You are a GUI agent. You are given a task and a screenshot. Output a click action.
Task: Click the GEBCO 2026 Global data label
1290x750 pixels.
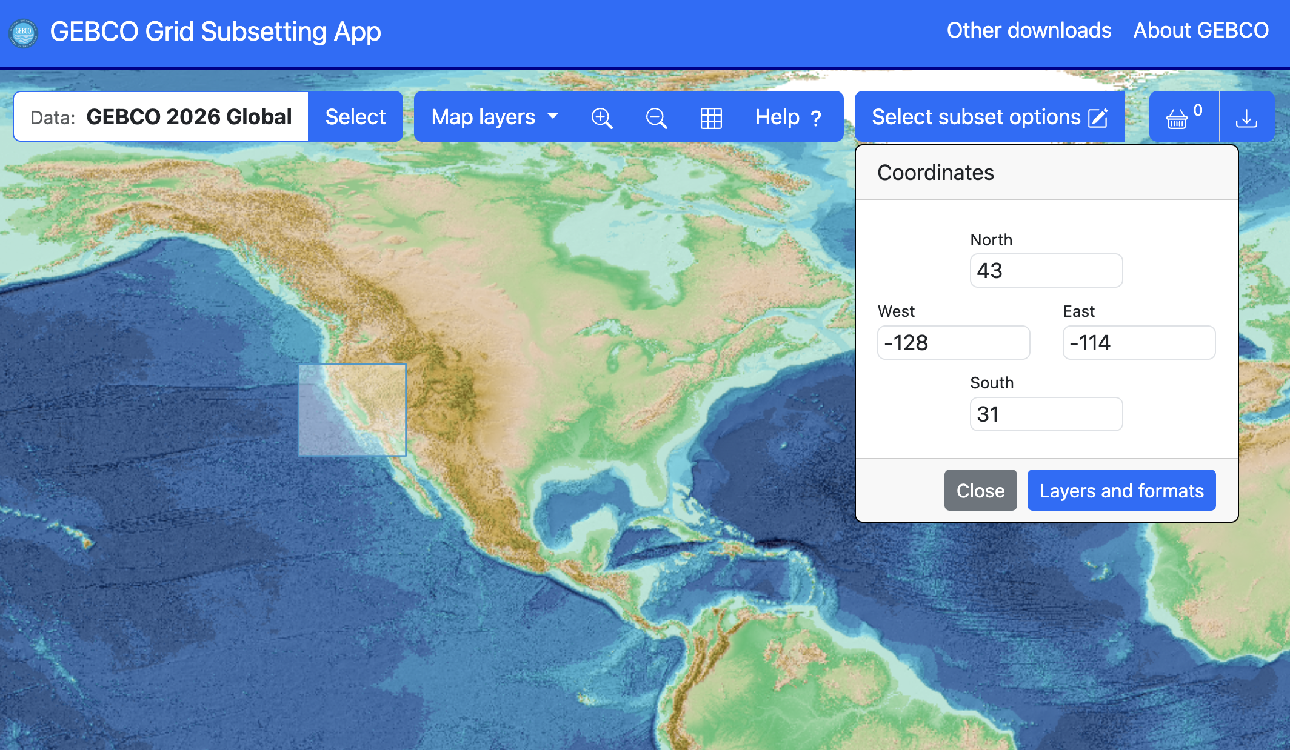click(x=189, y=116)
